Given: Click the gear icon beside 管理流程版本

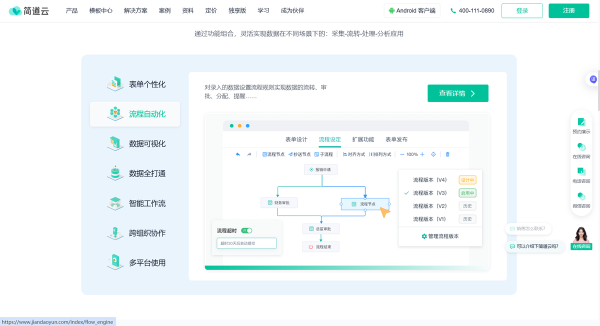Looking at the screenshot, I should [x=424, y=236].
